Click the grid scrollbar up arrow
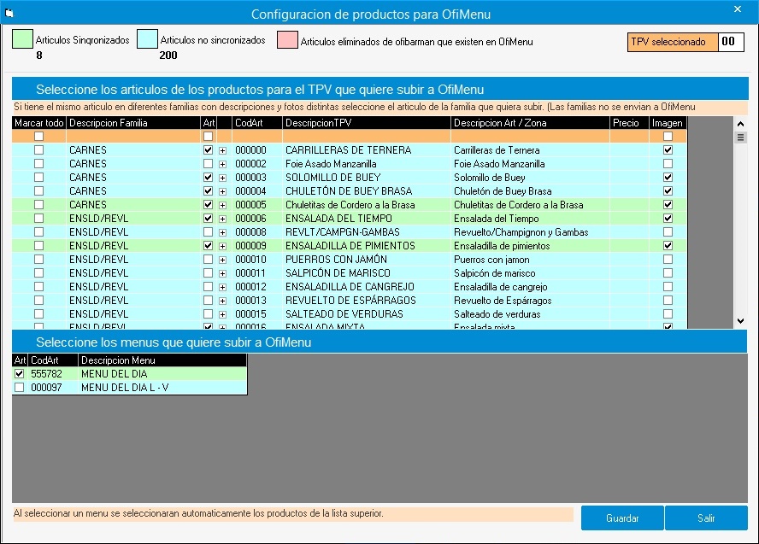Viewport: 759px width, 544px height. pyautogui.click(x=740, y=124)
